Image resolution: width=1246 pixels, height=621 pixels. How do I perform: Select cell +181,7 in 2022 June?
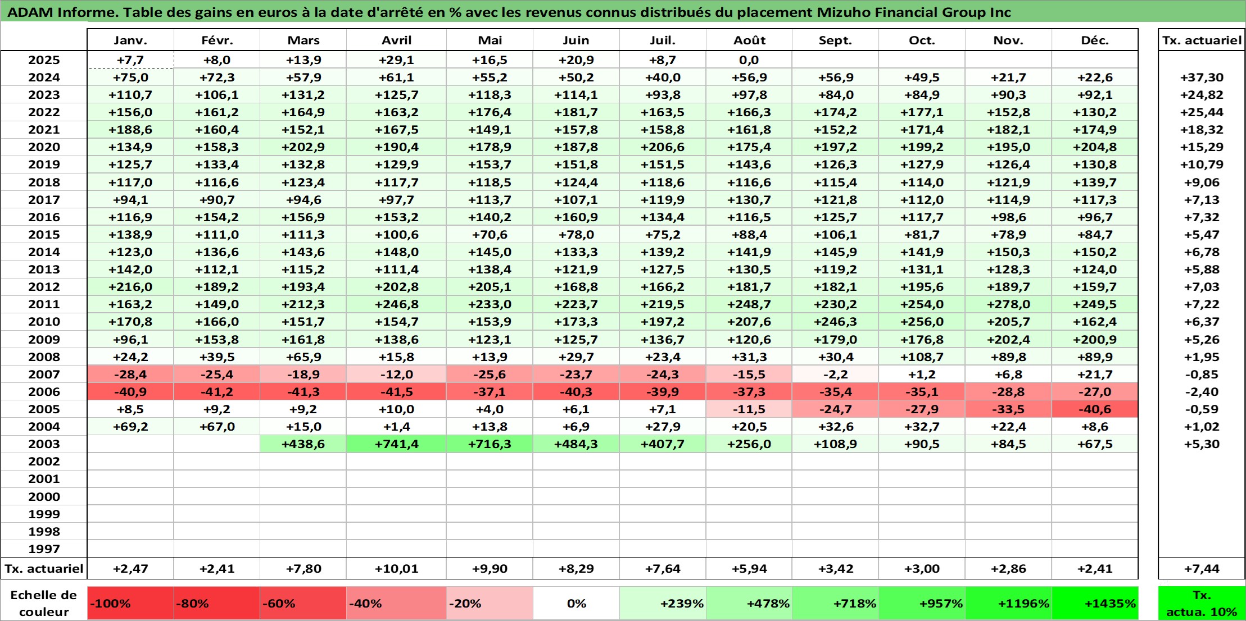click(576, 112)
